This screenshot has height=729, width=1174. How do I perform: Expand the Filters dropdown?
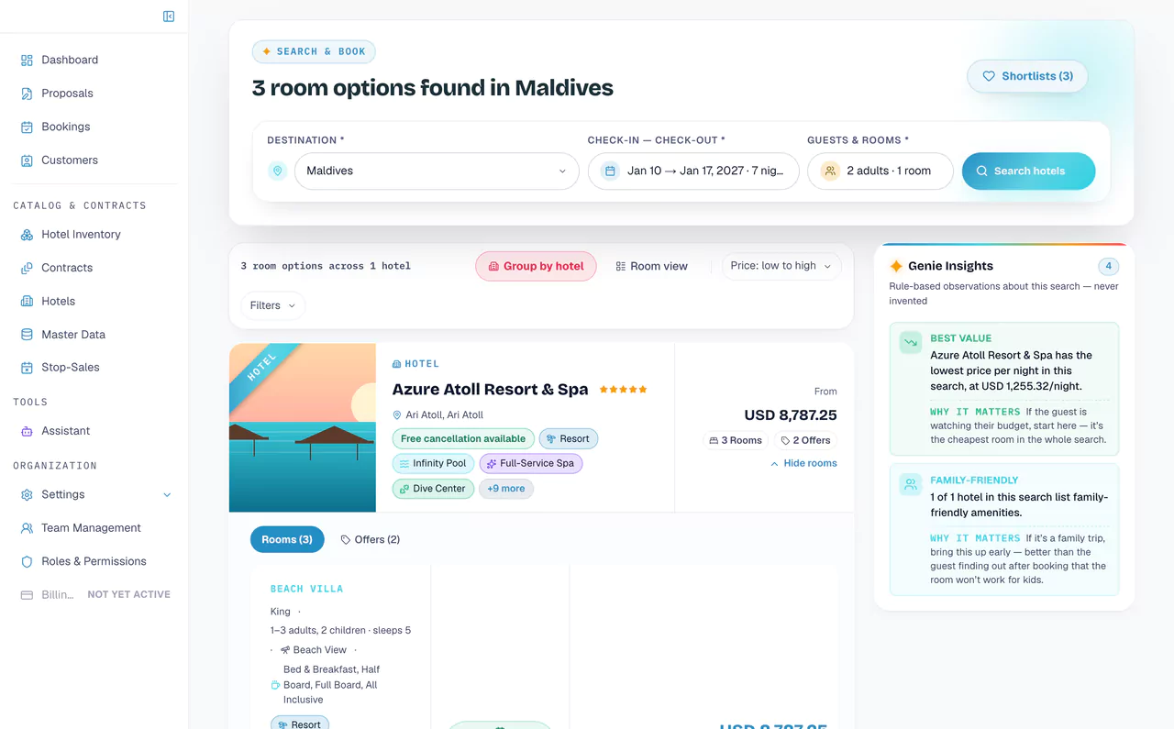(x=272, y=305)
